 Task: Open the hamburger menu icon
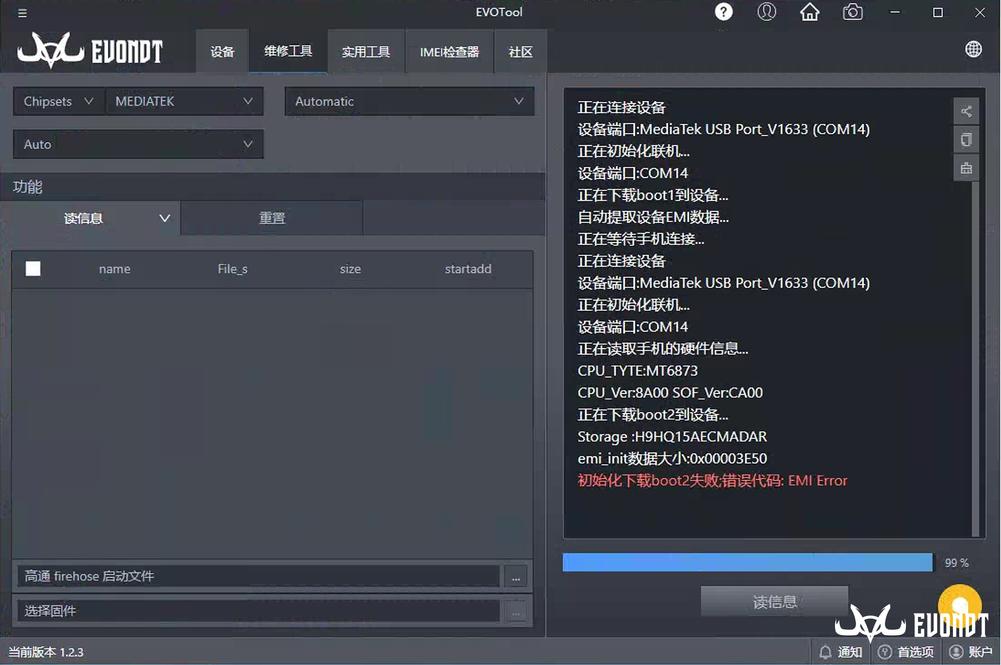pyautogui.click(x=22, y=13)
